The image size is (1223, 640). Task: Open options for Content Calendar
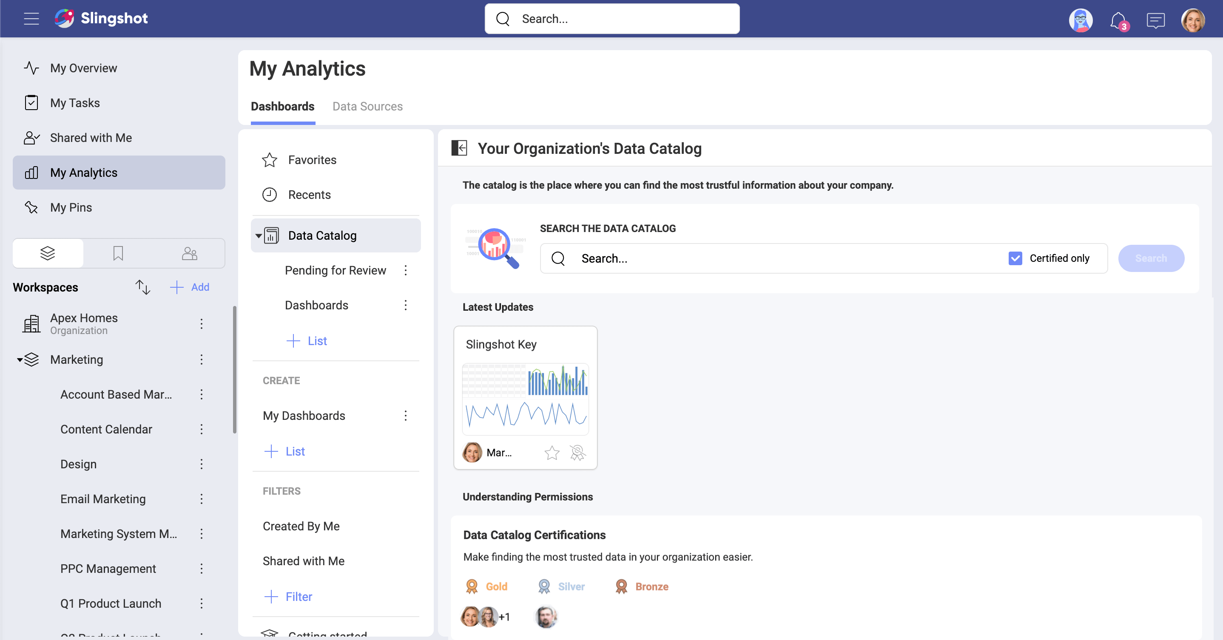click(201, 429)
